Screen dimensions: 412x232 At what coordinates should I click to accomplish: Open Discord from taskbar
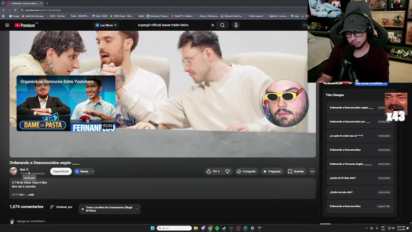(203, 228)
